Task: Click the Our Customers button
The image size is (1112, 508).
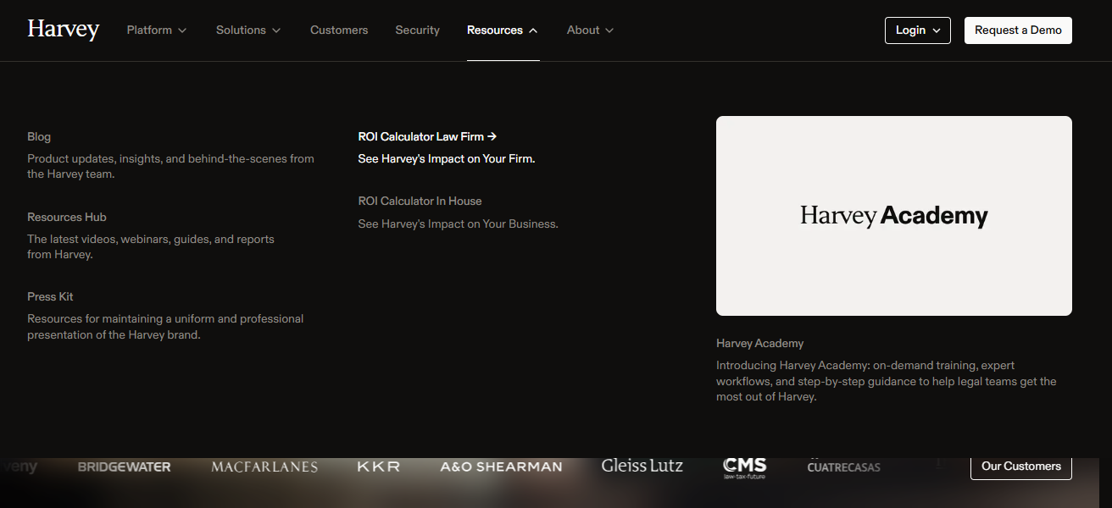Action: (x=1021, y=466)
